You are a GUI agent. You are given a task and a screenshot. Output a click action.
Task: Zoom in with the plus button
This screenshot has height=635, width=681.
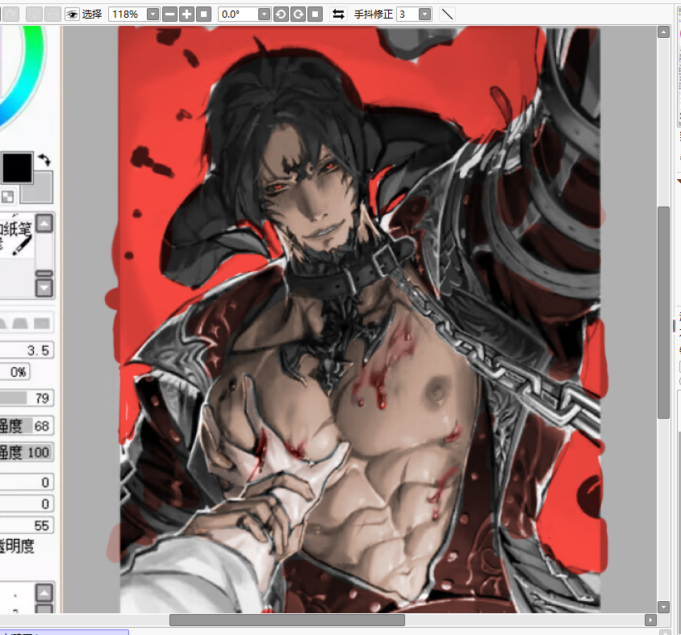pyautogui.click(x=186, y=15)
